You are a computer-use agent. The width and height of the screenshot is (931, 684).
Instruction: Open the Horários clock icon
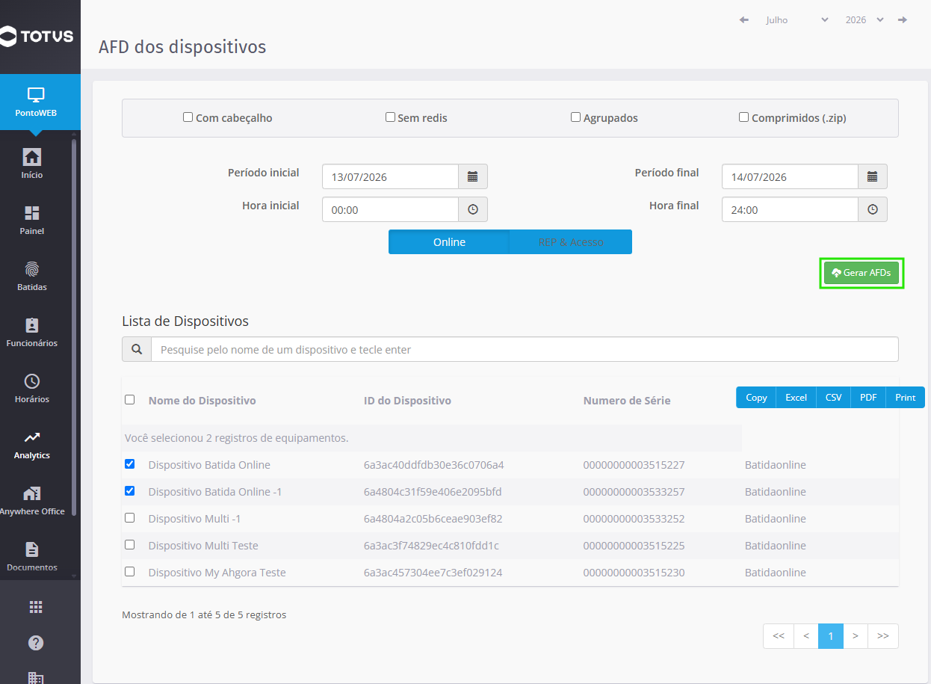click(32, 381)
